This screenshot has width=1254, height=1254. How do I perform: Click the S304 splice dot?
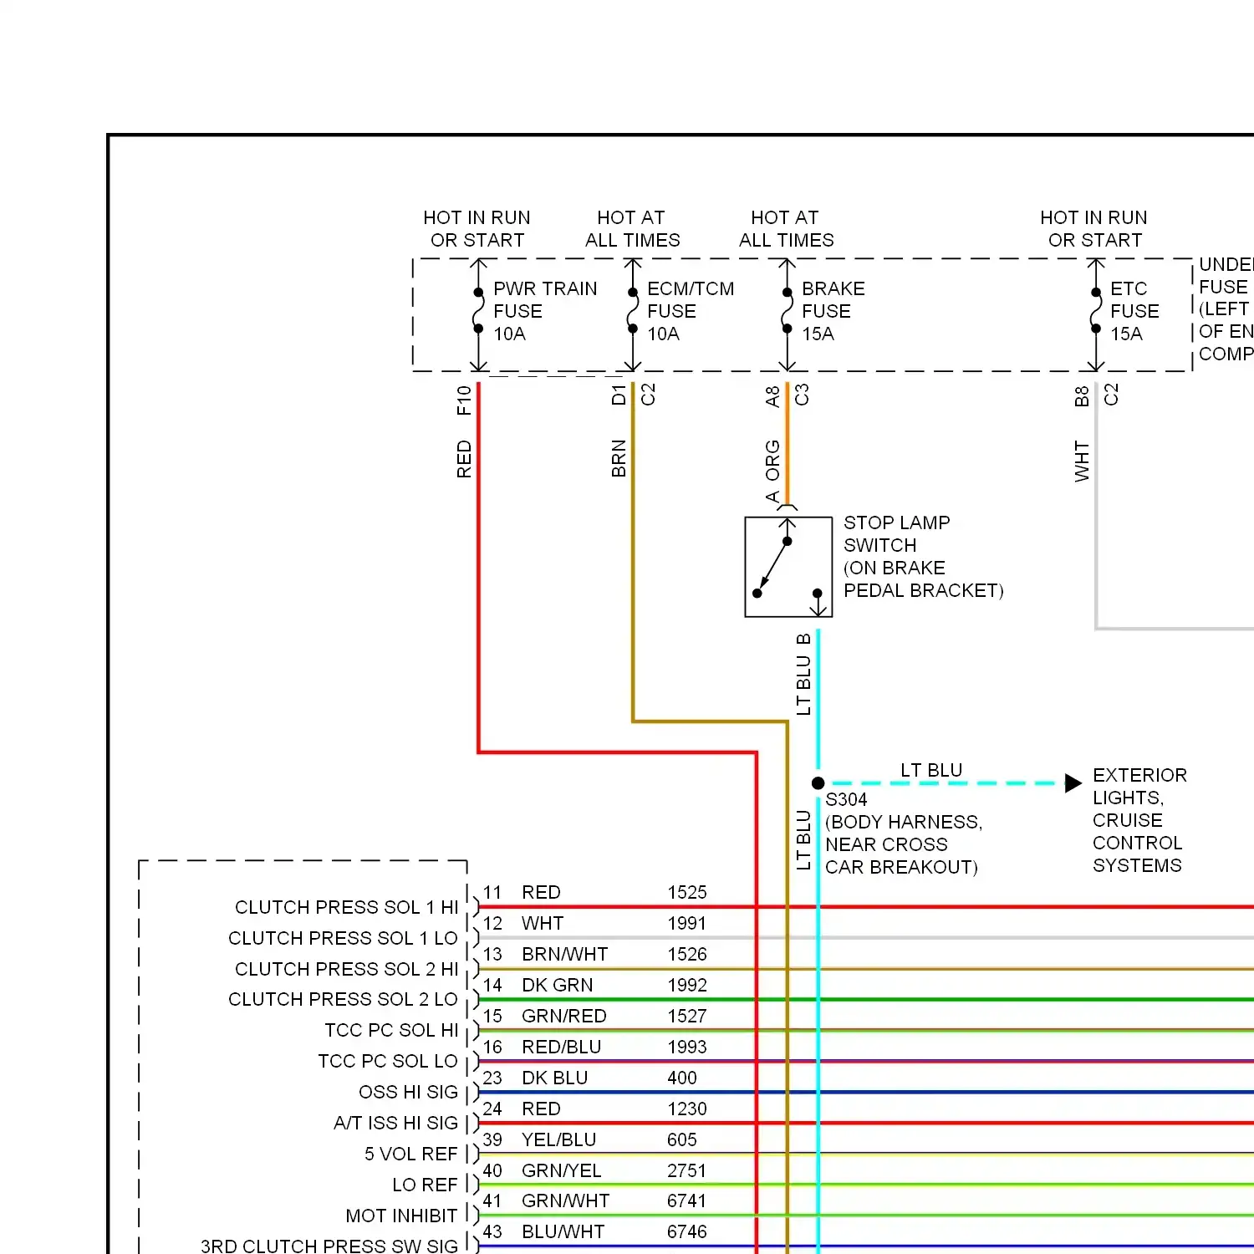coord(818,783)
